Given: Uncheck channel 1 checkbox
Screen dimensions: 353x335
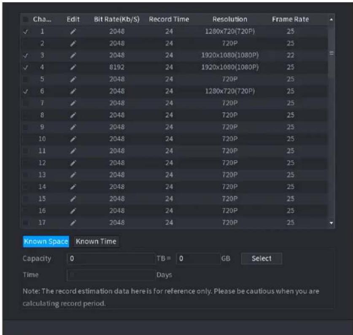Looking at the screenshot, I should 26,32.
